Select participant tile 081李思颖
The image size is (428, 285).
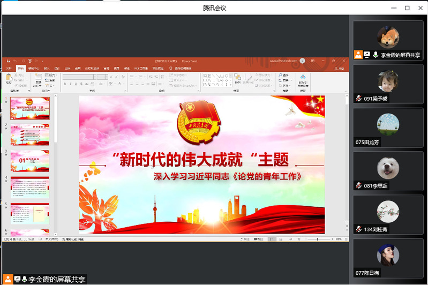point(388,171)
